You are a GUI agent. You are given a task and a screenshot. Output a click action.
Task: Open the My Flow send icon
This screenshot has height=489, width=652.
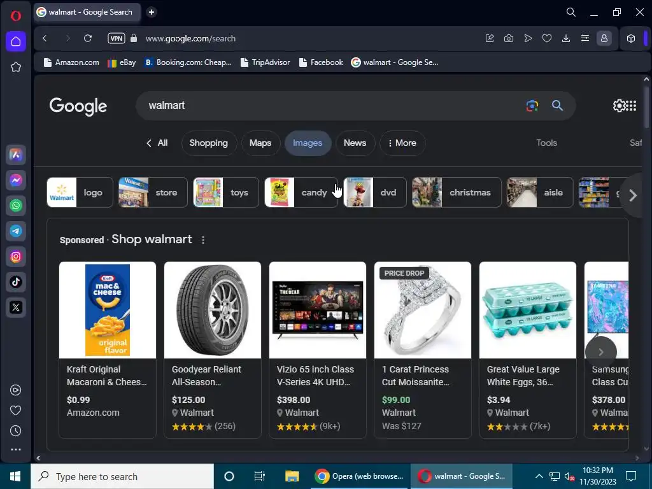[x=528, y=38]
